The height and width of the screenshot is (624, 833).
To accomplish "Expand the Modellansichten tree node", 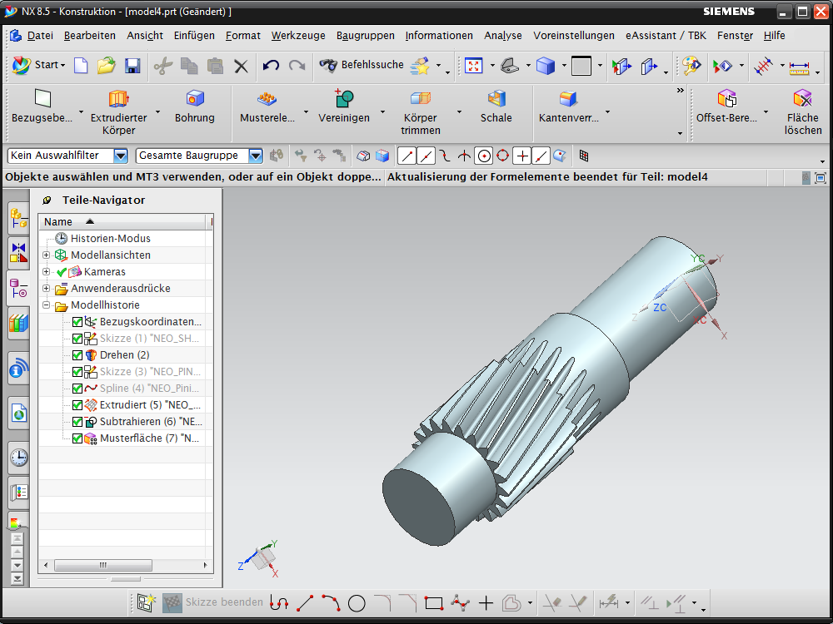I will [46, 255].
